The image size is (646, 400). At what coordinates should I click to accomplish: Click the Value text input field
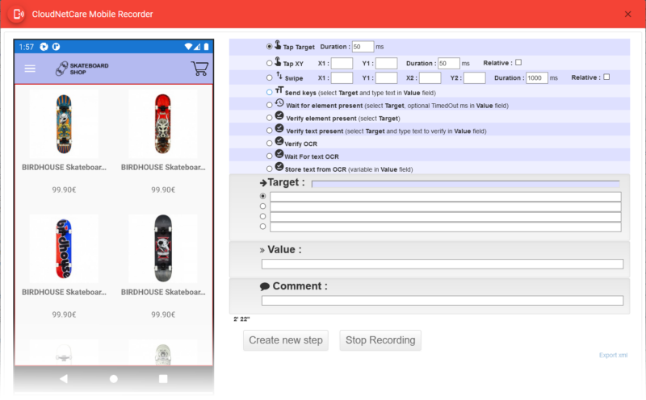pos(443,265)
